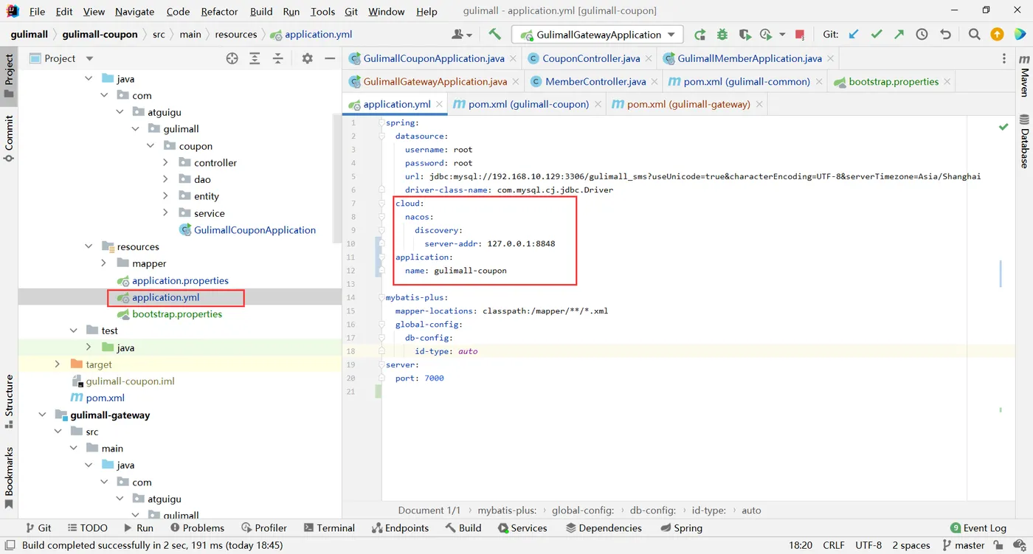Expand the service folder
Screen dimensions: 1033x554
pyautogui.click(x=165, y=213)
